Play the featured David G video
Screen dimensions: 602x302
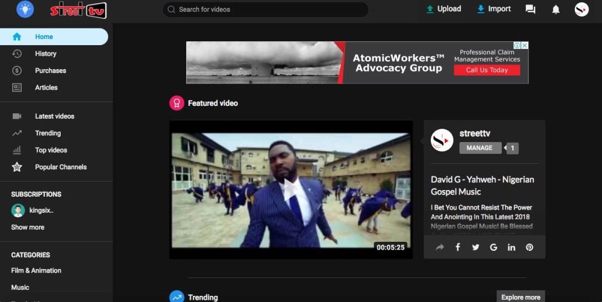click(x=290, y=190)
